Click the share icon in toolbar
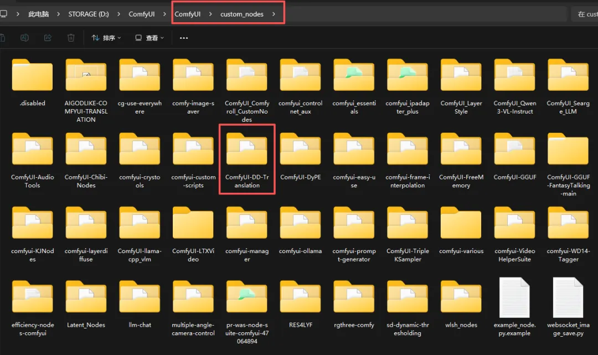Viewport: 598px width, 355px height. pyautogui.click(x=48, y=38)
